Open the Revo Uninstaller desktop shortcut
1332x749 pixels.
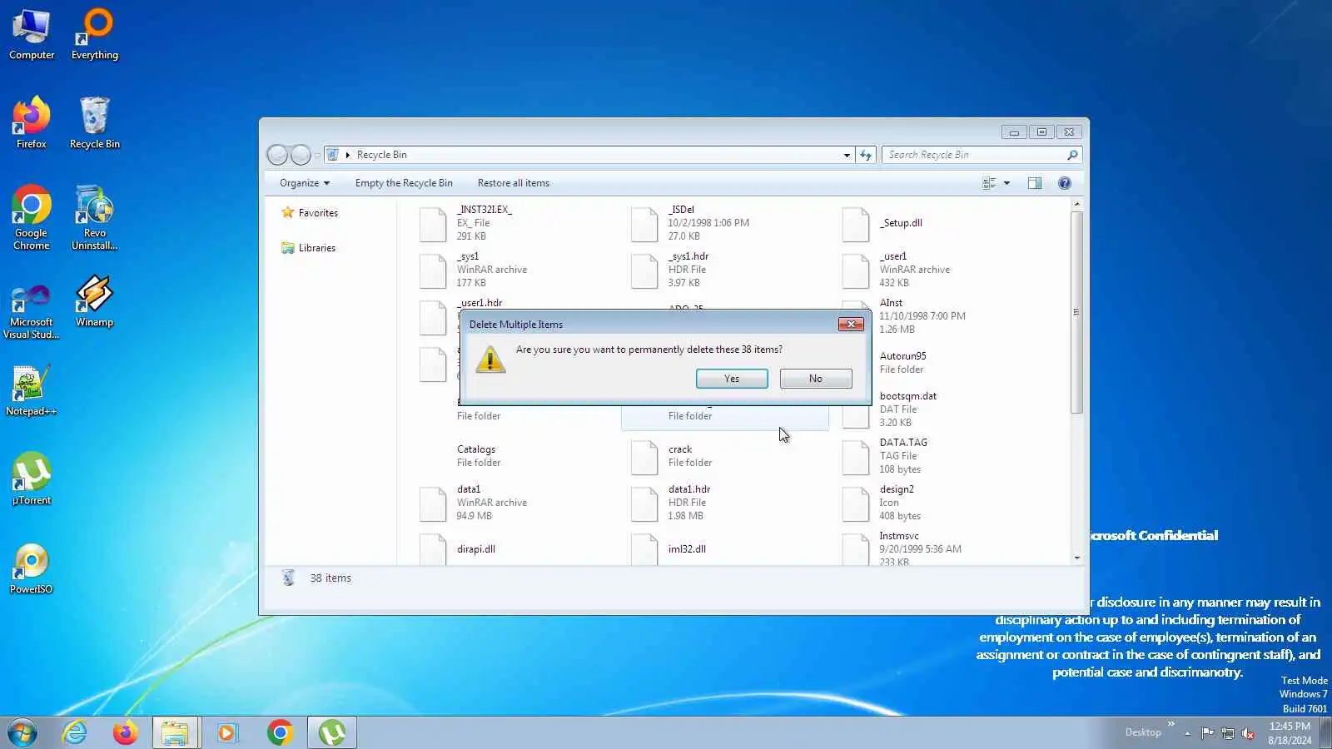coord(95,218)
